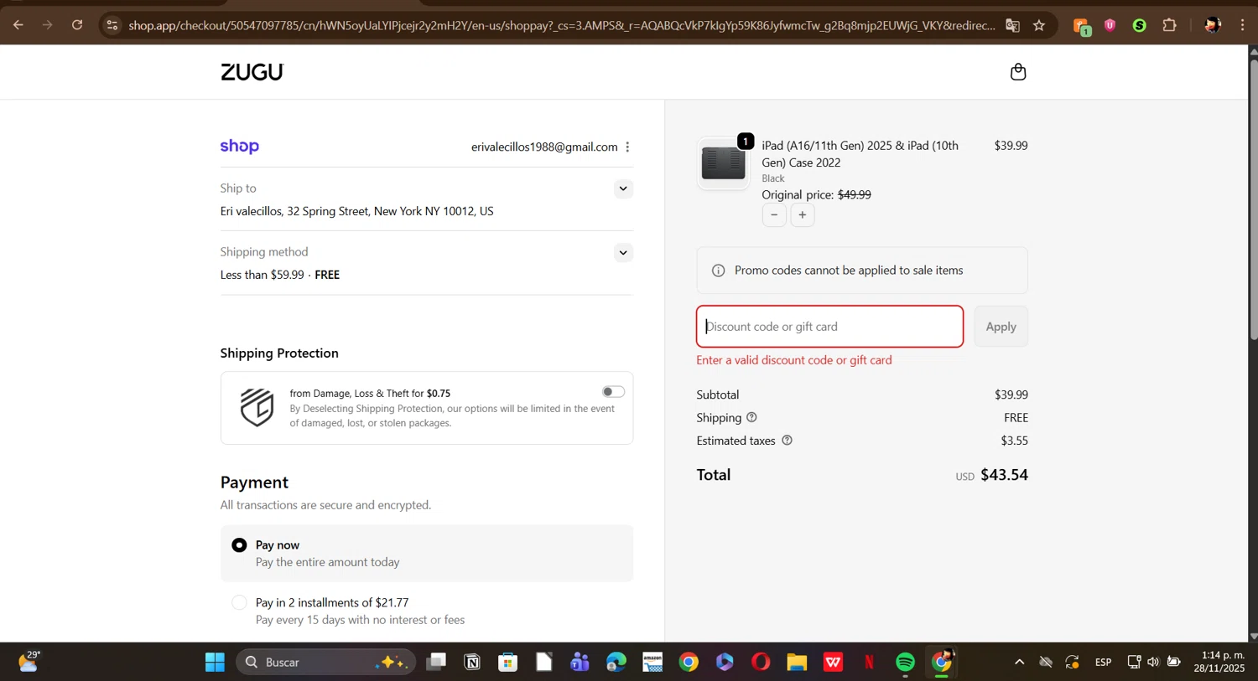The height and width of the screenshot is (681, 1258).
Task: Click the iPad case product thumbnail
Action: [723, 163]
